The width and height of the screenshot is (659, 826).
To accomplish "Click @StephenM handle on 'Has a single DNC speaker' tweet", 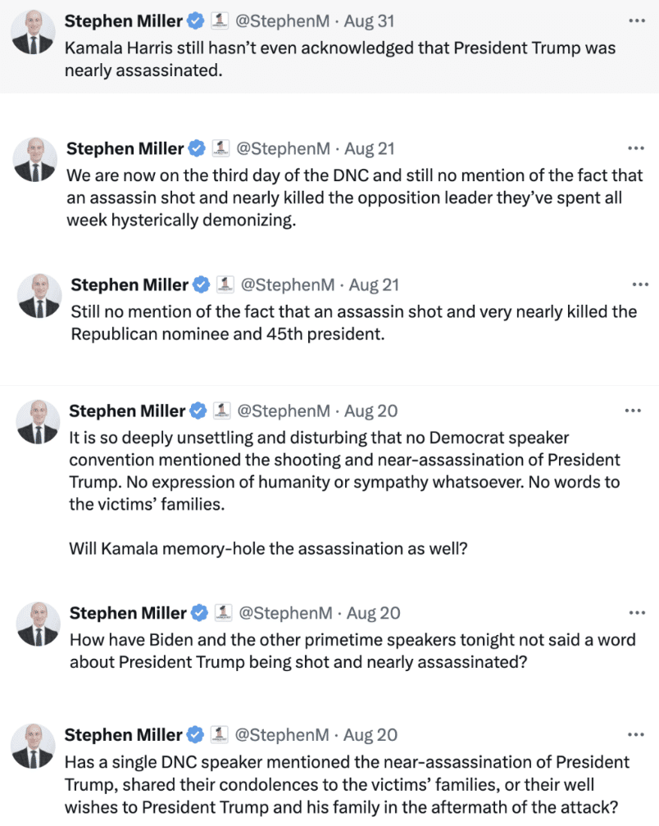I will [x=282, y=735].
